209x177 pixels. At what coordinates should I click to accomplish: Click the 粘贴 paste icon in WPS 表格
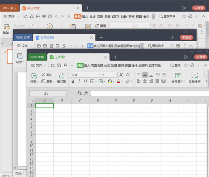[34, 75]
